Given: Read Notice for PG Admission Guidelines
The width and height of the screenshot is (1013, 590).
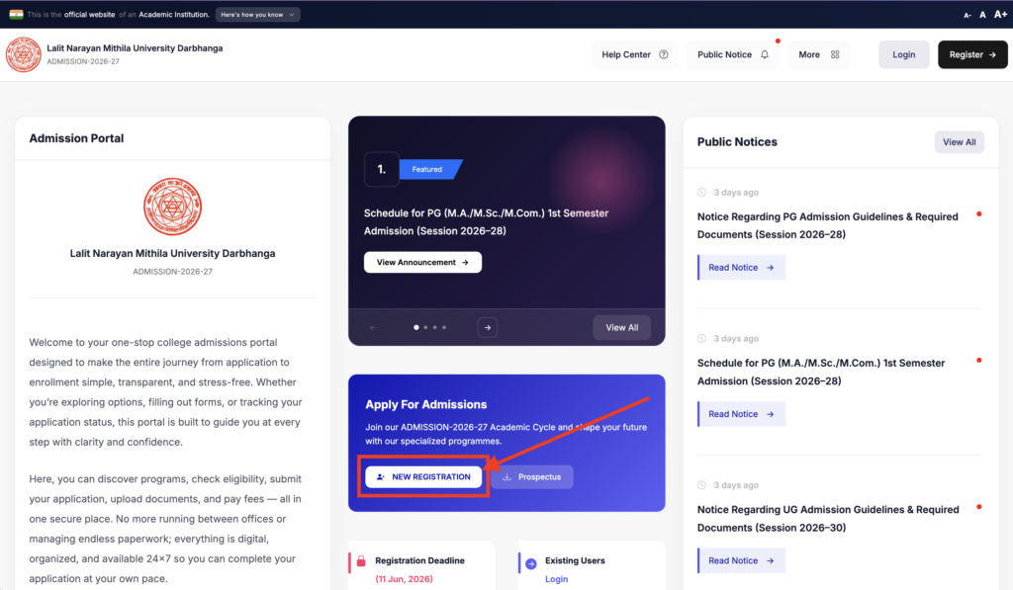Looking at the screenshot, I should pyautogui.click(x=741, y=267).
